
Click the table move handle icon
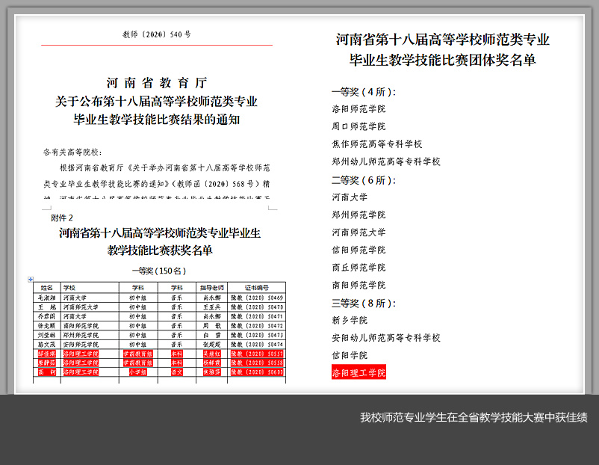pos(31,280)
